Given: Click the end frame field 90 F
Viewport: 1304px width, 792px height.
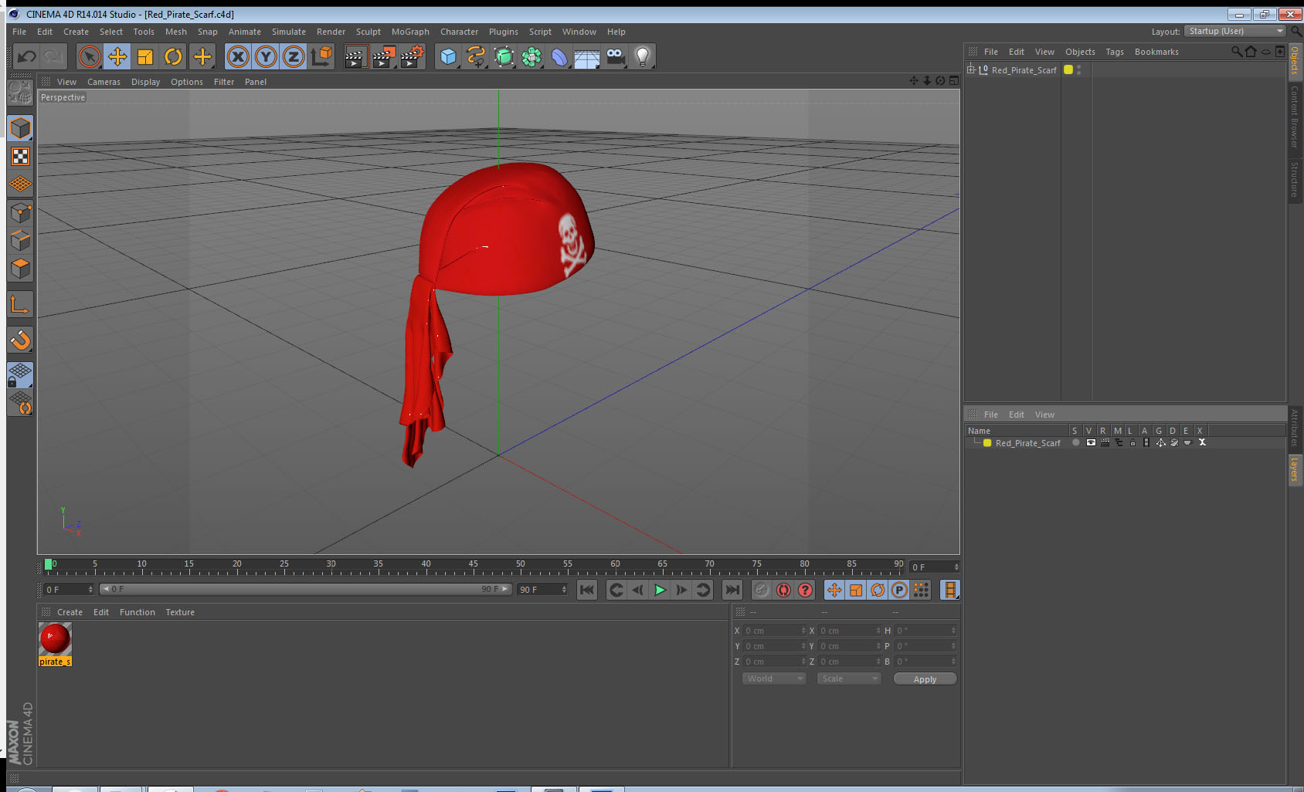Looking at the screenshot, I should click(x=542, y=590).
